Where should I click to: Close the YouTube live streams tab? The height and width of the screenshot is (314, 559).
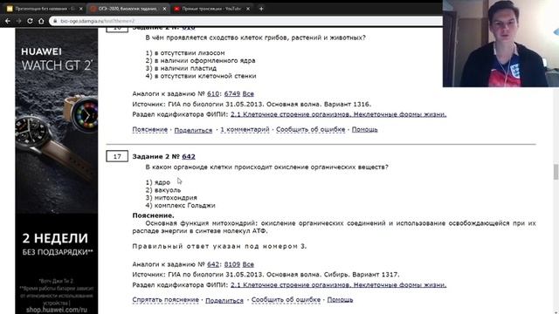248,9
